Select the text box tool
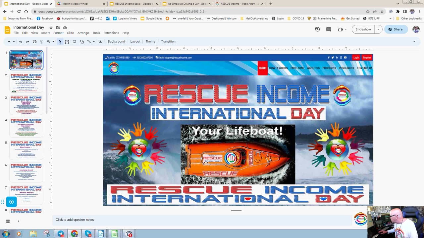 (x=67, y=42)
